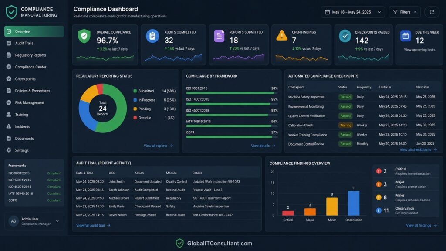Go to Audit Trails in sidebar
This screenshot has width=446, height=251.
(34, 43)
